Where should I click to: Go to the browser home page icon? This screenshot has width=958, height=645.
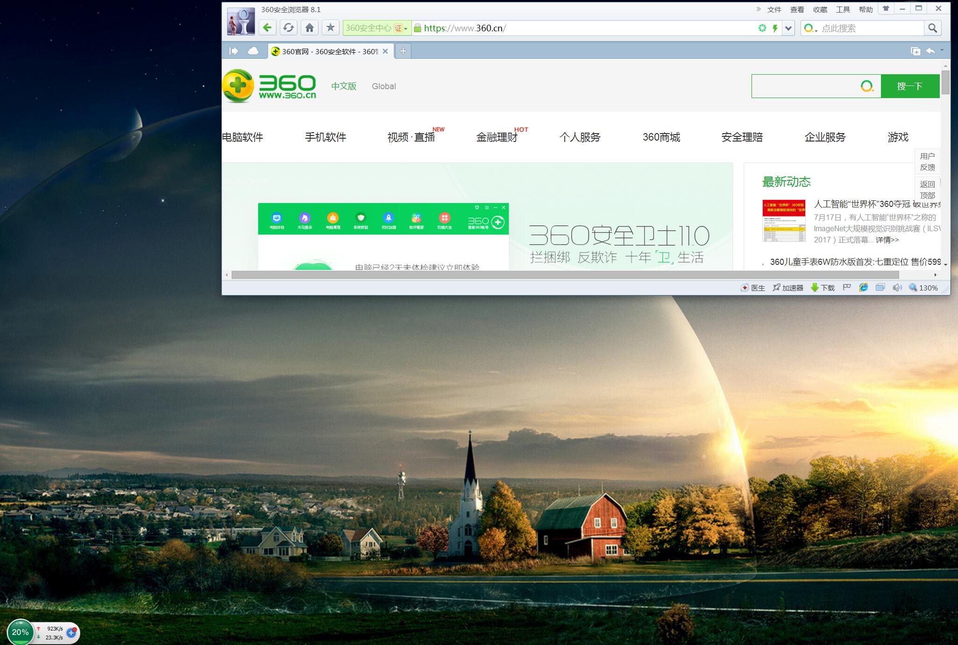pos(309,28)
